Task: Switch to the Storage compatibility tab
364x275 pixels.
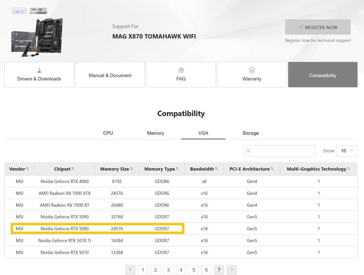Action: [250, 133]
